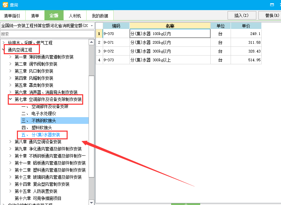Viewport: 281px width, 205px height.
Task: Select 五、分(集)水器安装 item
Action: coord(41,135)
